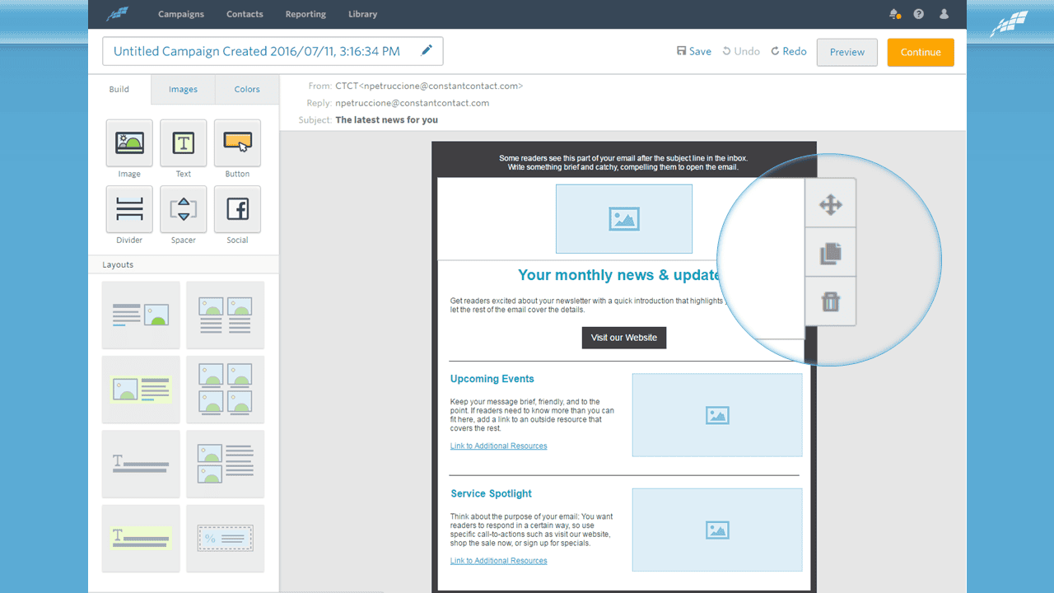Open the Library menu
Screen dimensions: 1054x593
(362, 14)
